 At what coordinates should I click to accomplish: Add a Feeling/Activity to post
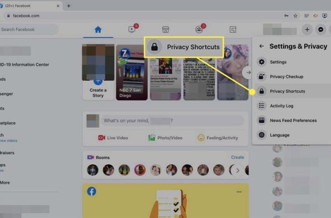tap(217, 138)
